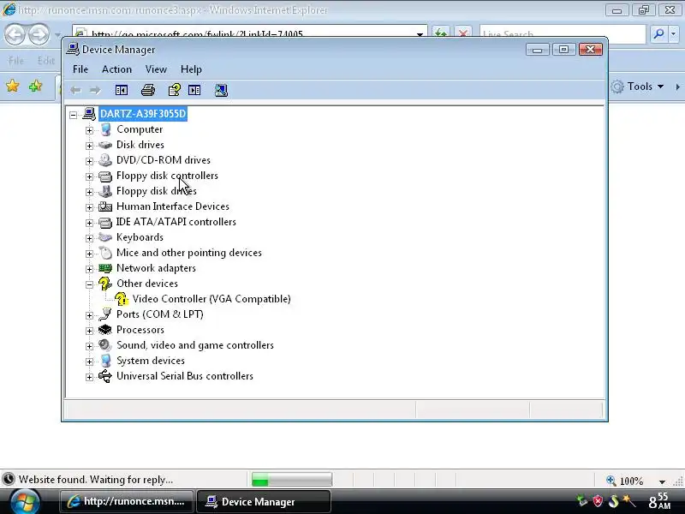This screenshot has height=514, width=685.
Task: Expand the DVD/CD-ROM drives node
Action: 89,161
